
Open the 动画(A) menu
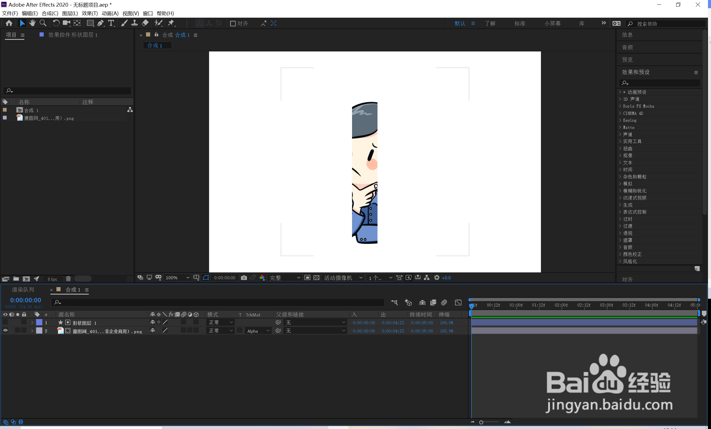tap(110, 13)
